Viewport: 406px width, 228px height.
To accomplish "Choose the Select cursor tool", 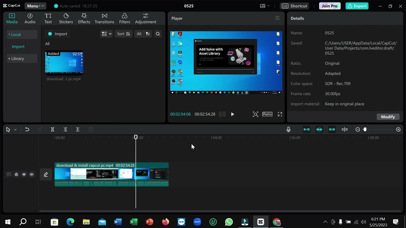I will (8, 130).
